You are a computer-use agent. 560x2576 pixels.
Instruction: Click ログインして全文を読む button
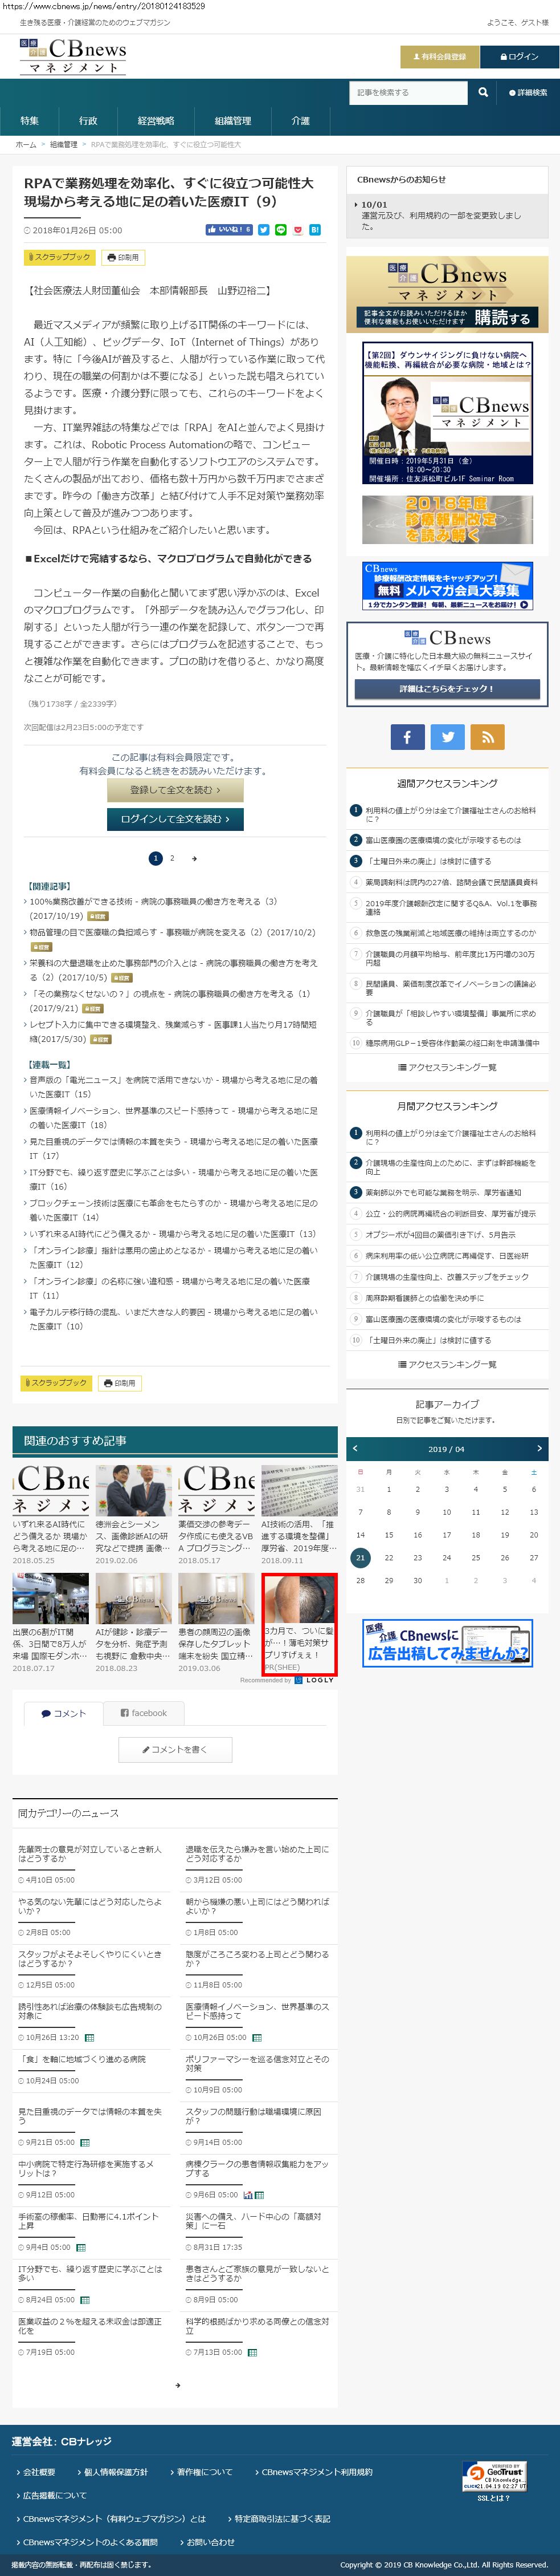pos(175,819)
